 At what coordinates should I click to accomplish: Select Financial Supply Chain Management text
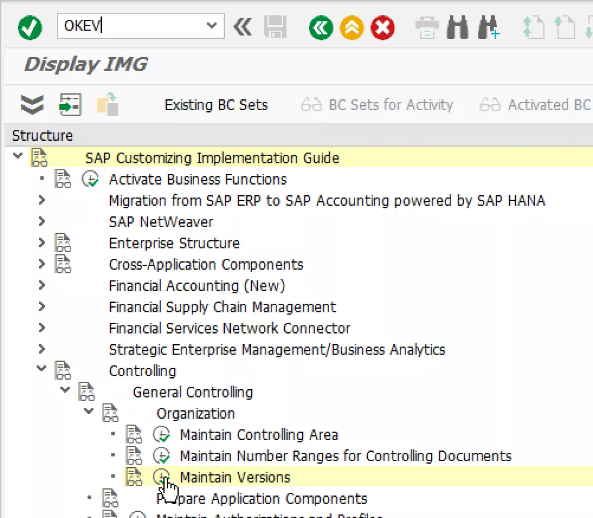tap(222, 307)
